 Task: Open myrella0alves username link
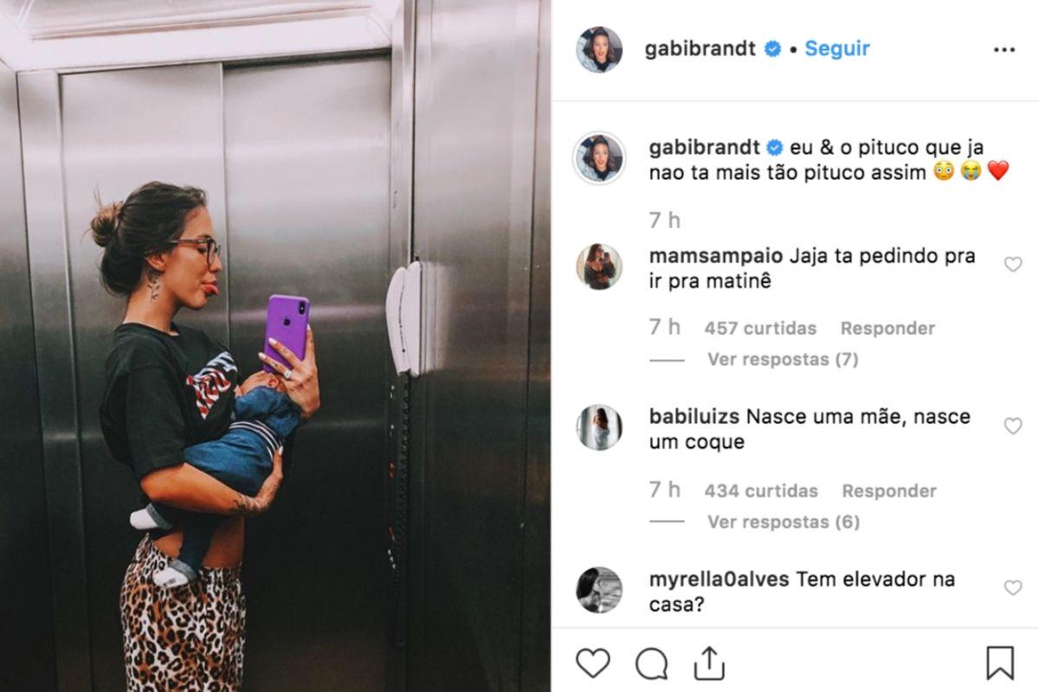click(719, 580)
